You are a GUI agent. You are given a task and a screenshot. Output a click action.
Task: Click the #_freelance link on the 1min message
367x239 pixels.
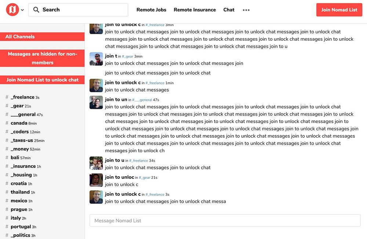click(155, 83)
